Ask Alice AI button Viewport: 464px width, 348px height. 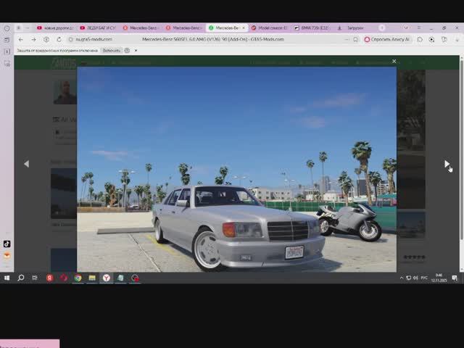[387, 39]
